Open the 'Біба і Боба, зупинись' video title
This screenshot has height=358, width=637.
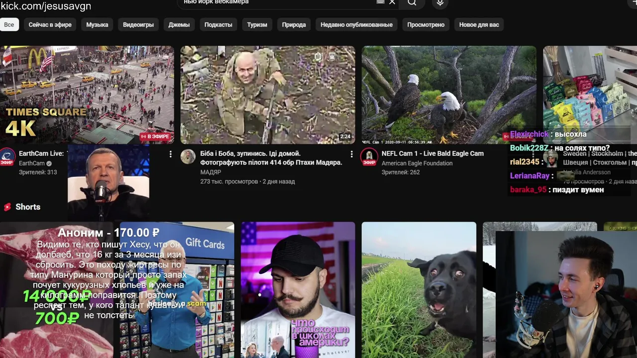pyautogui.click(x=271, y=158)
